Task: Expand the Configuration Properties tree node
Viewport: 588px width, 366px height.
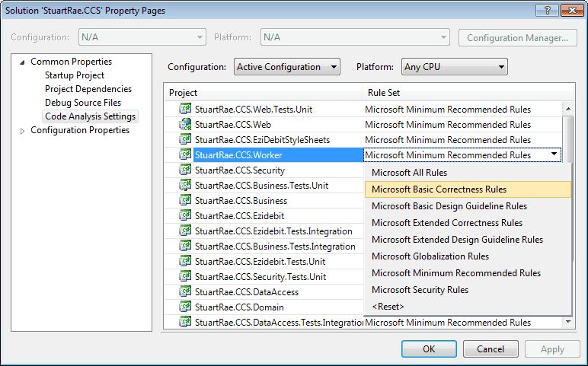Action: [x=22, y=131]
